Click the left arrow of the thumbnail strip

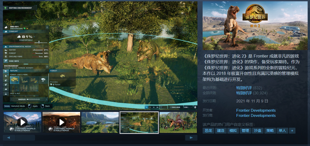[x=9, y=137]
